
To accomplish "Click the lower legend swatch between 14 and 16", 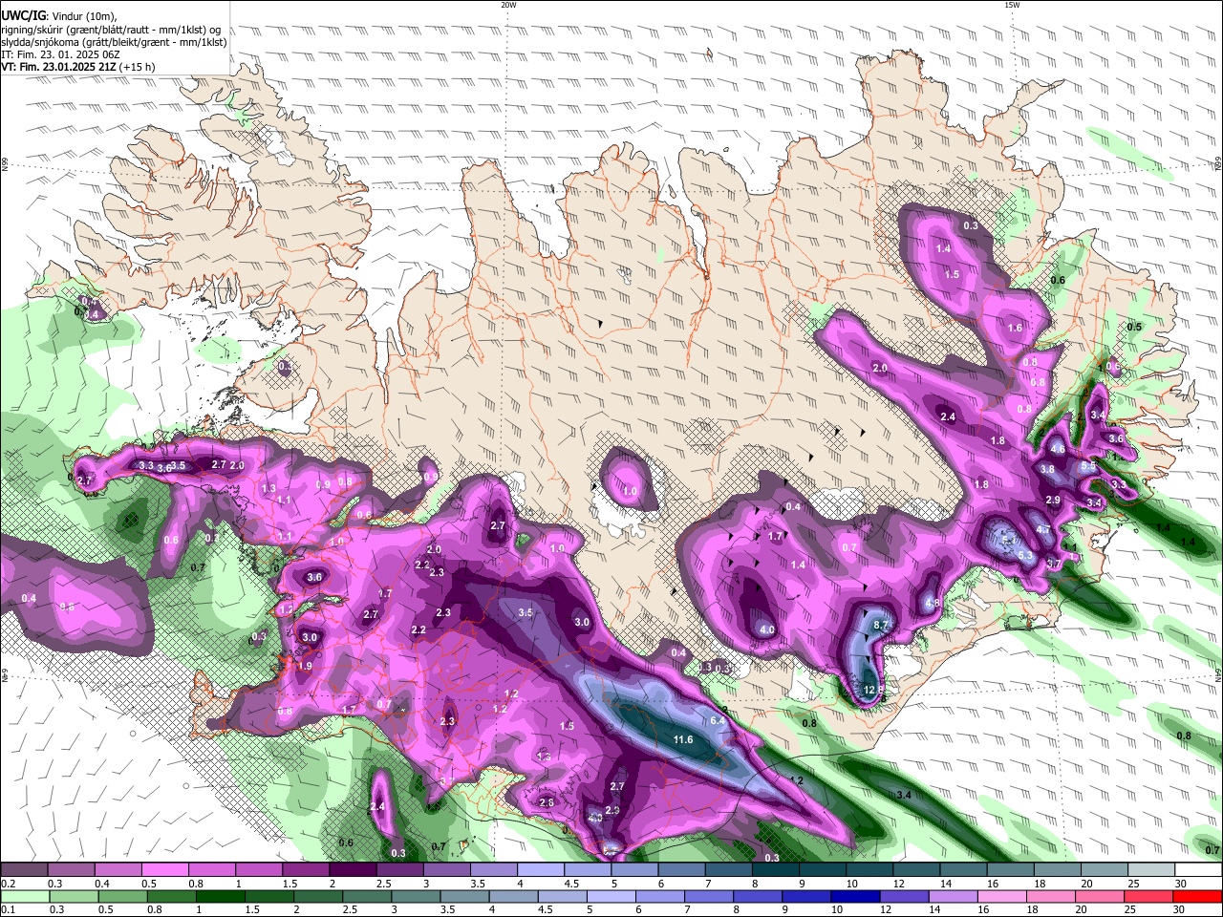I will [x=954, y=896].
